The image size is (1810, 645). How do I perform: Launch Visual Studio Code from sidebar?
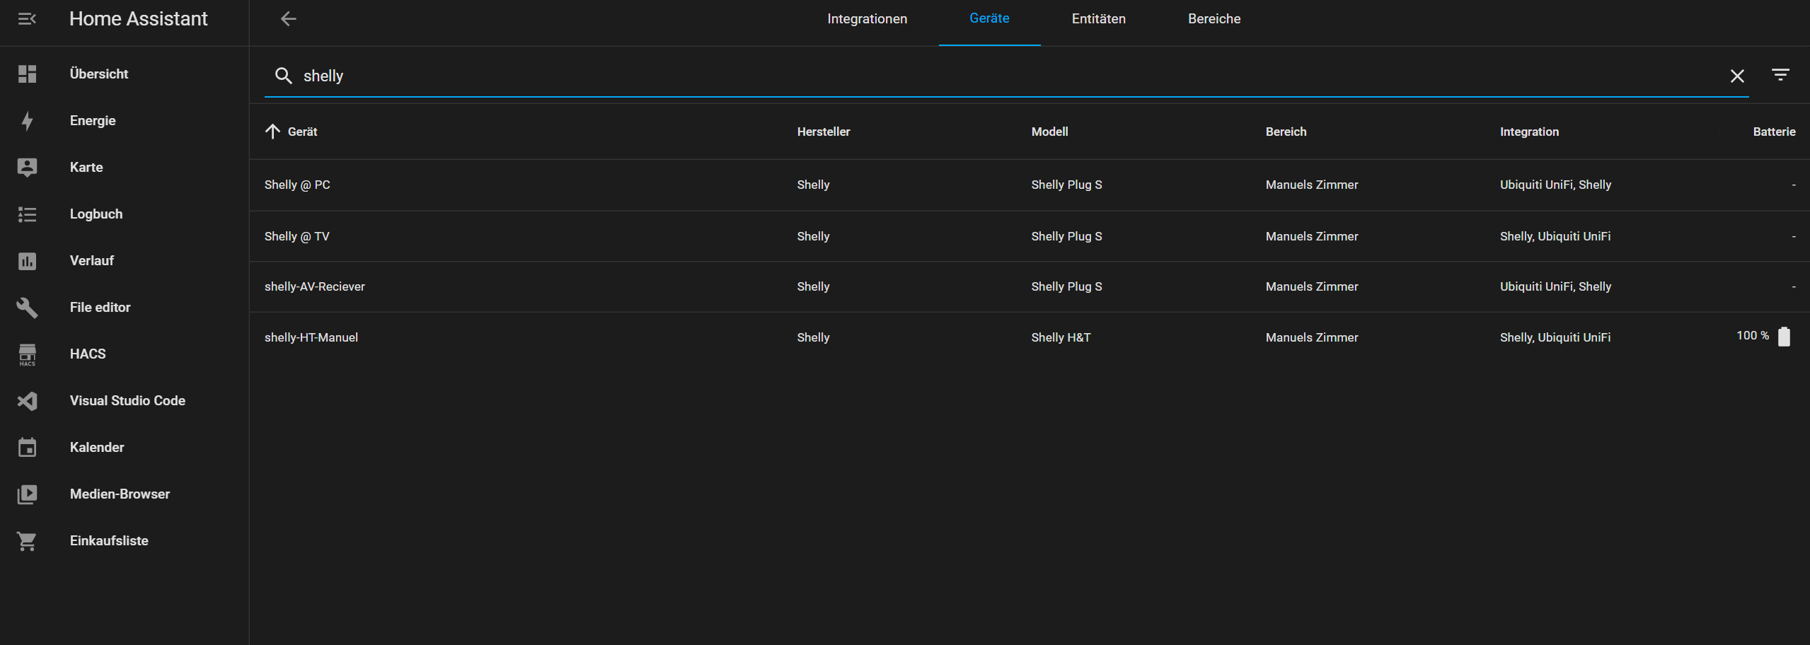tap(125, 401)
